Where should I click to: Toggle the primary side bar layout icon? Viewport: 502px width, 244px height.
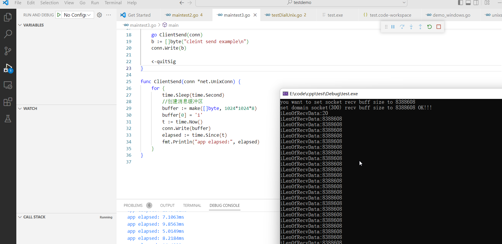[x=460, y=3]
